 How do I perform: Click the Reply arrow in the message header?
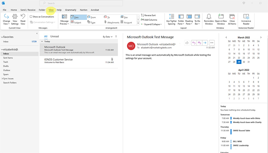[194, 43]
